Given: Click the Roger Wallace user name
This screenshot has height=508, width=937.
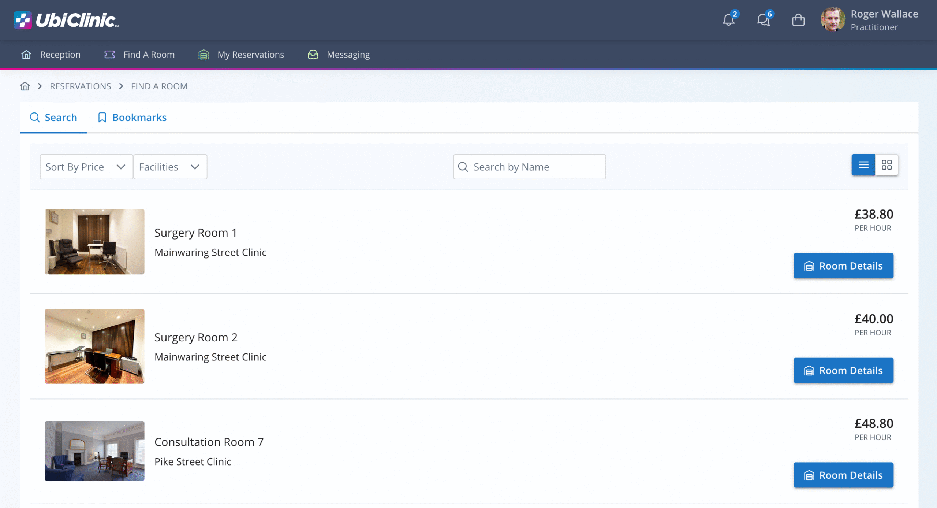Looking at the screenshot, I should coord(884,14).
